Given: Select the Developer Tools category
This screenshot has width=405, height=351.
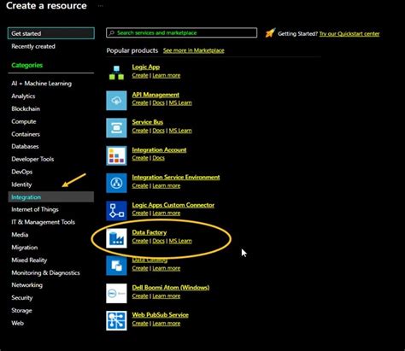Looking at the screenshot, I should tap(32, 159).
